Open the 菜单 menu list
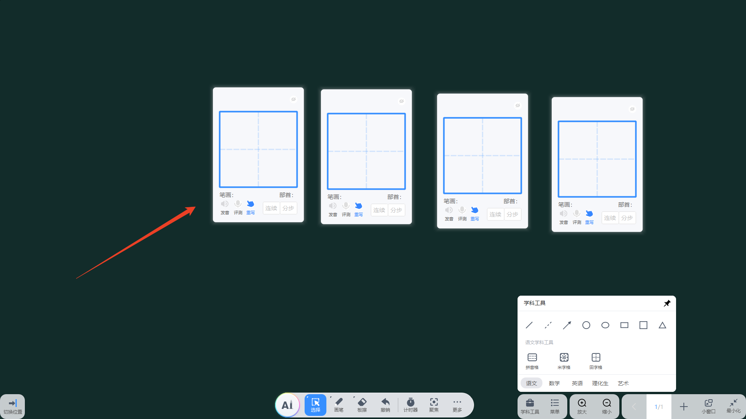Image resolution: width=746 pixels, height=419 pixels. tap(554, 406)
